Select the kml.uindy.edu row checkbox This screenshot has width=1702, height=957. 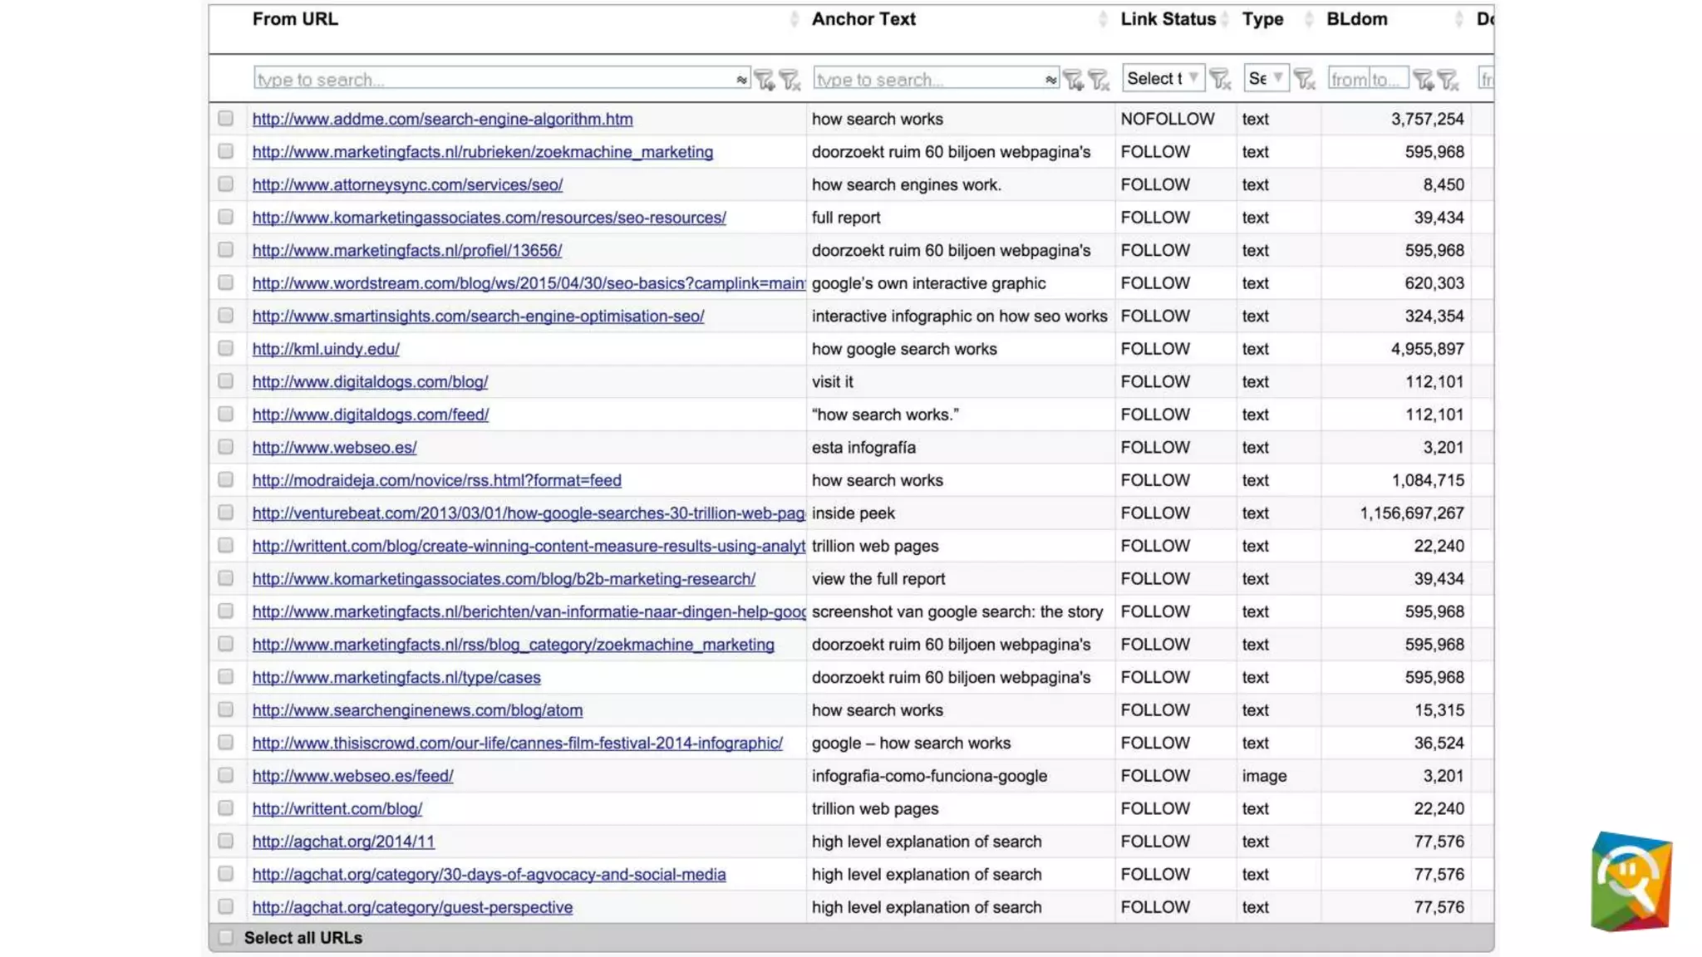click(x=225, y=349)
